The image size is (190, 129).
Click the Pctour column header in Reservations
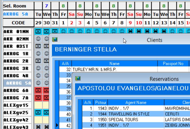click(101, 103)
